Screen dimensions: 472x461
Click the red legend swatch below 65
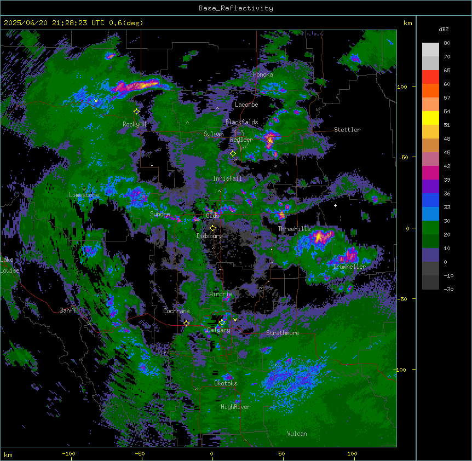(430, 77)
